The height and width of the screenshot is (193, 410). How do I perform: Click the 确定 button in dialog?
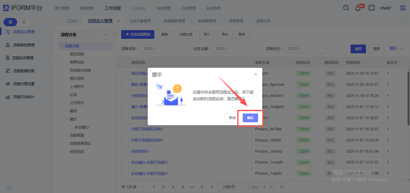[x=250, y=118]
